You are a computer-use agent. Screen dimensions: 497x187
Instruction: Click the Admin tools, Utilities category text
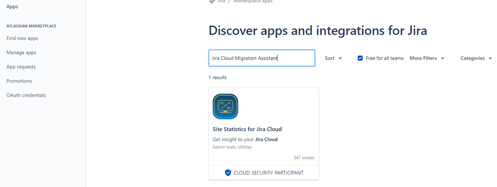coord(232,147)
